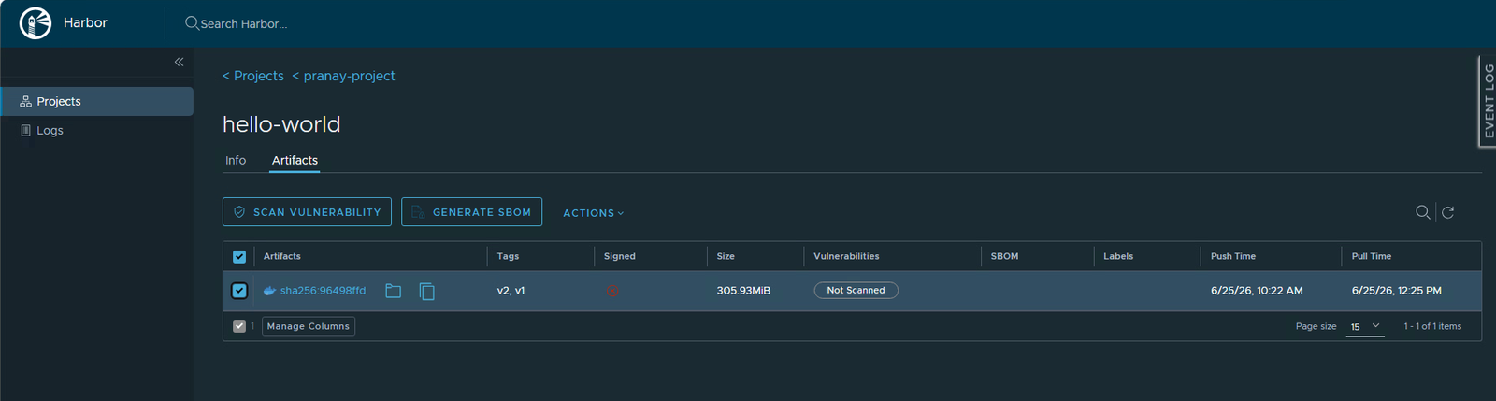The image size is (1496, 401).
Task: Click the Vulnerabilities column header
Action: pos(846,256)
